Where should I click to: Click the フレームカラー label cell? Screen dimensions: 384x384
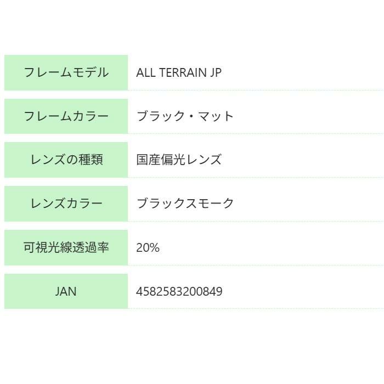(66, 116)
